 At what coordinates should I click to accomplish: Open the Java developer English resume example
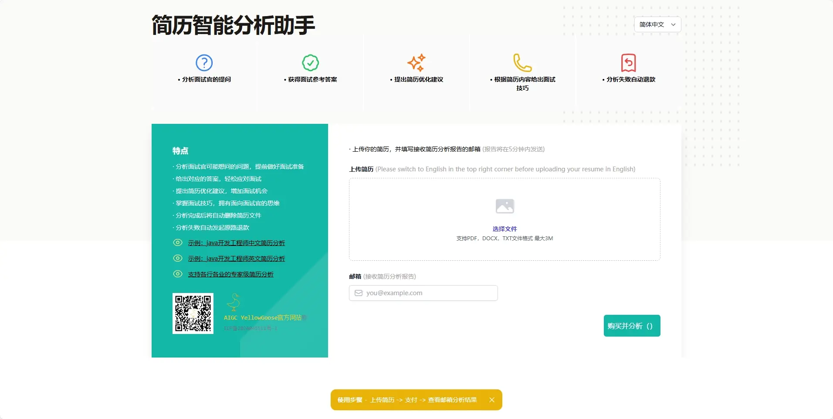[237, 259]
